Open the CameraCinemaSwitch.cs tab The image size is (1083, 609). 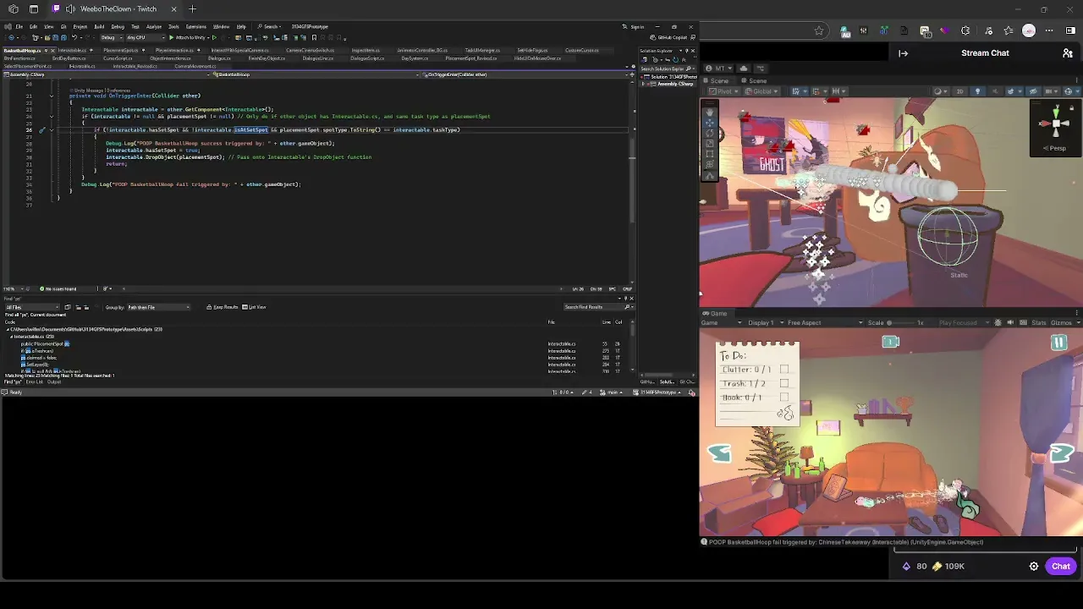(x=310, y=50)
